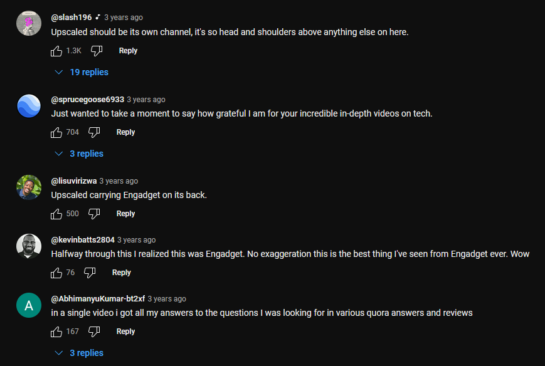The image size is (545, 366).
Task: Reply to @kevinbatts2804's comment
Action: point(121,273)
